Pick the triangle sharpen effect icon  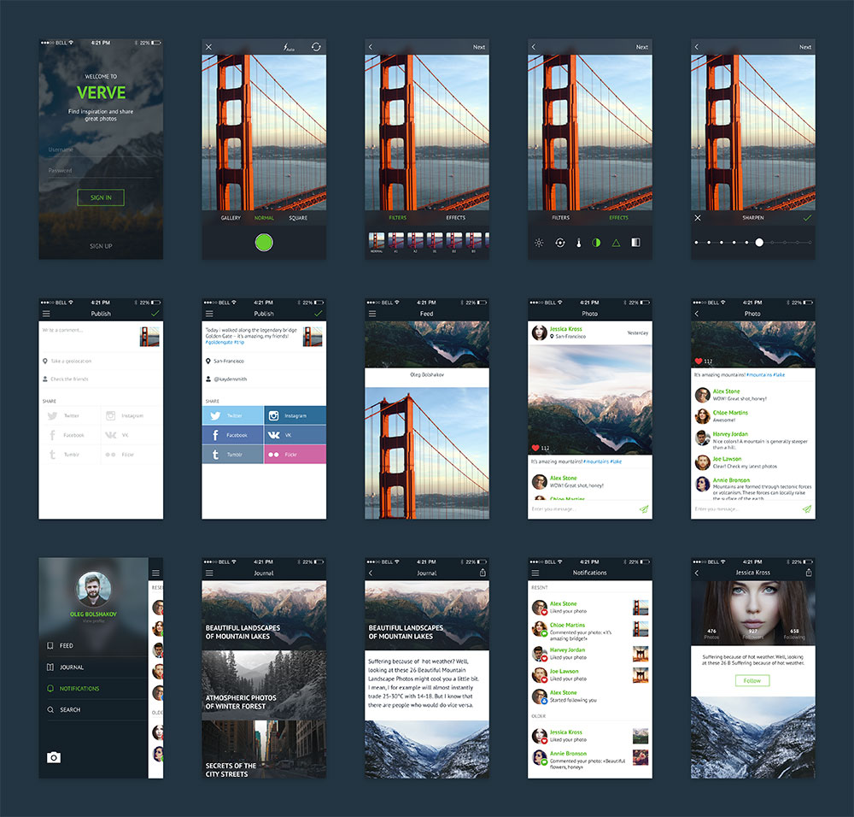pos(616,243)
